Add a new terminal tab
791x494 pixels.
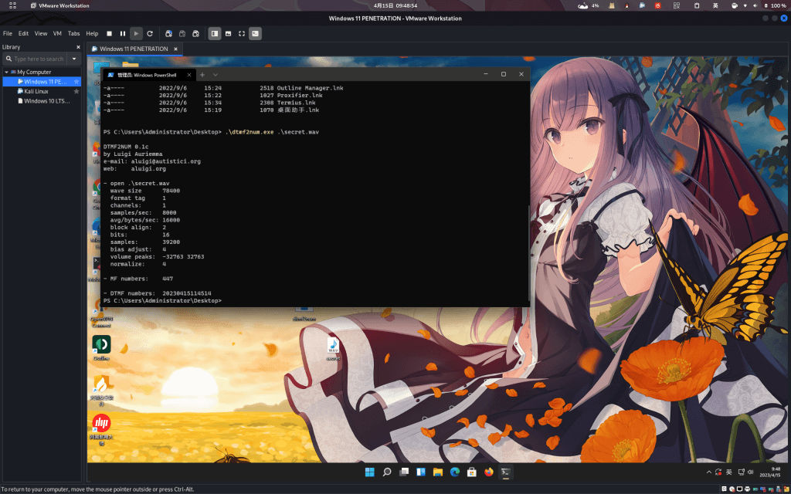point(202,75)
